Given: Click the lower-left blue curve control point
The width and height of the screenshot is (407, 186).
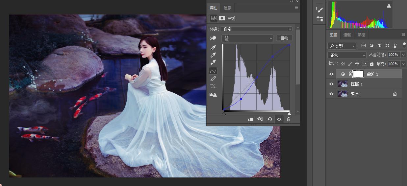Looking at the screenshot, I should click(x=241, y=99).
